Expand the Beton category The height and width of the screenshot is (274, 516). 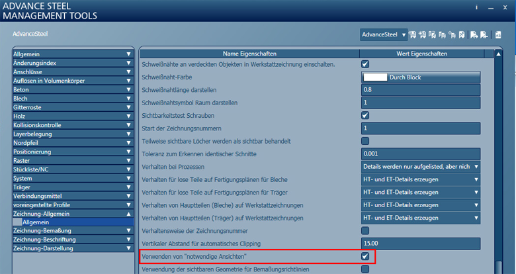[x=73, y=89]
